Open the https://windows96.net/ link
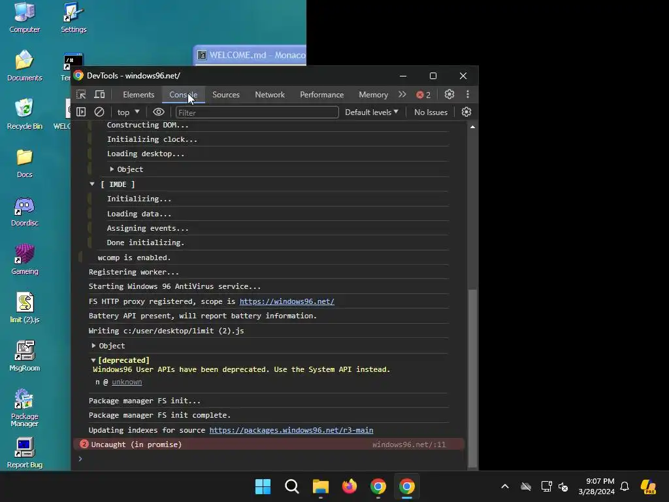Screen dimensions: 669x502 pyautogui.click(x=287, y=301)
